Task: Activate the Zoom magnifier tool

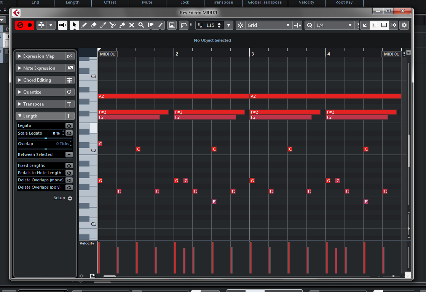Action: point(141,25)
